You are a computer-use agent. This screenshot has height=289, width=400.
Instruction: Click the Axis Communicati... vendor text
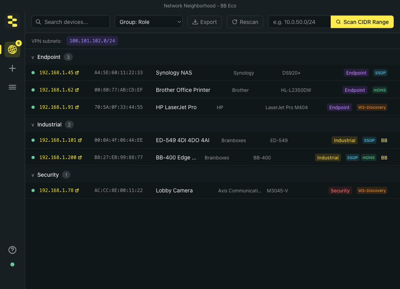point(240,191)
